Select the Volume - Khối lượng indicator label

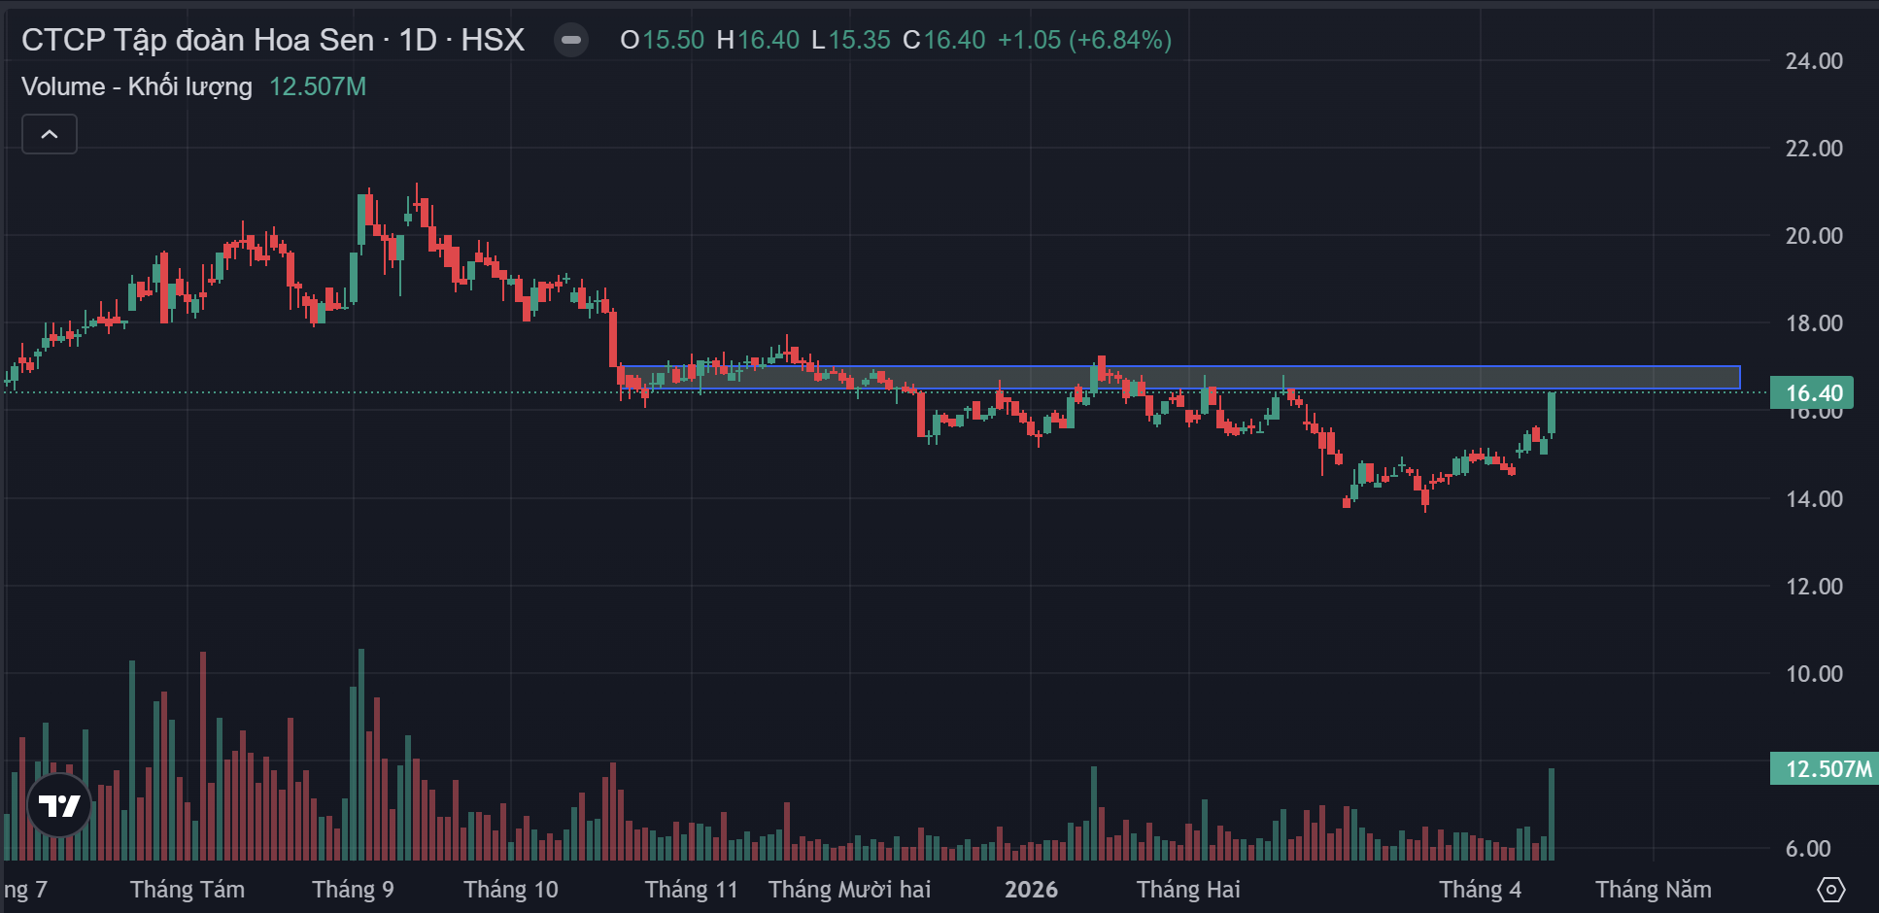point(137,86)
